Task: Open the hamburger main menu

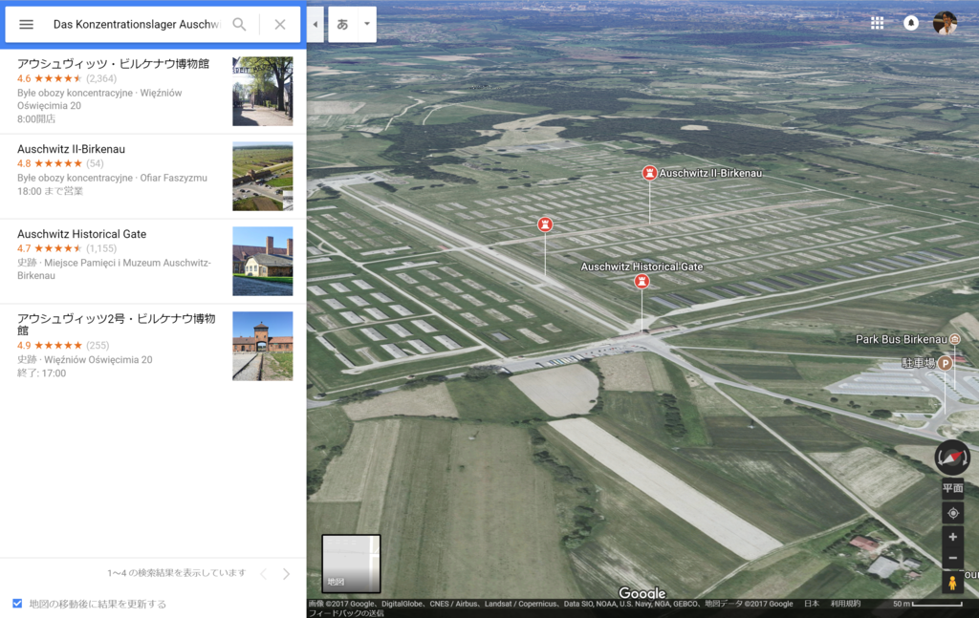Action: 26,24
